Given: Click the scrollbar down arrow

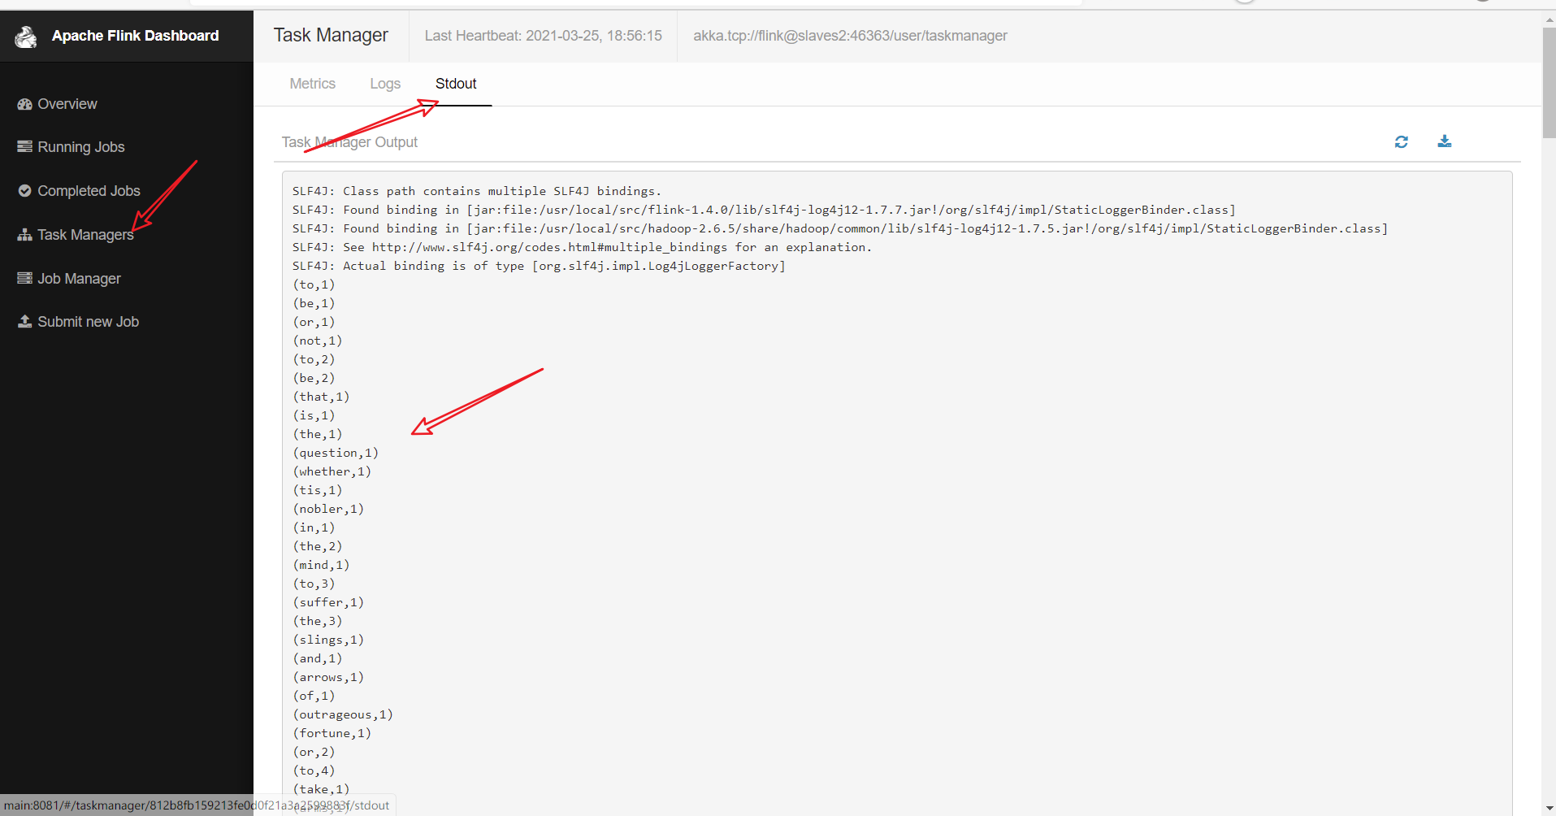Looking at the screenshot, I should tap(1549, 809).
